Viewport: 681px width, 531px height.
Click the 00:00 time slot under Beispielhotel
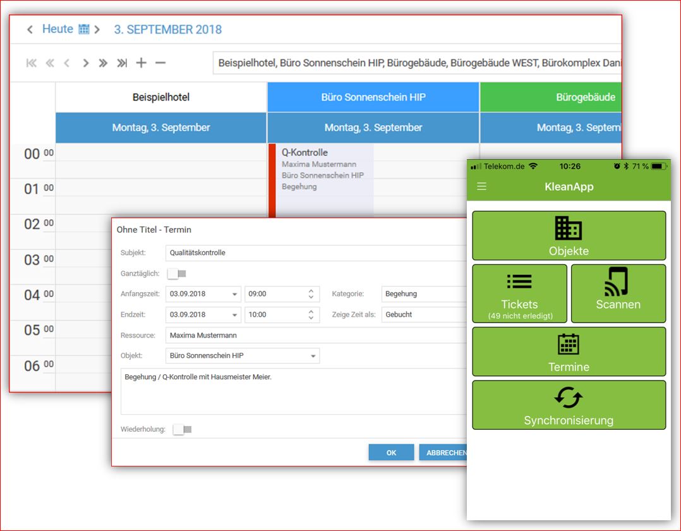click(161, 152)
